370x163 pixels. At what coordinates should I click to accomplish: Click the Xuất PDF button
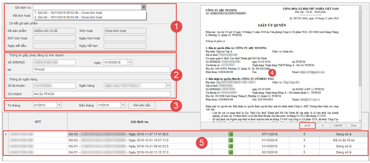click(338, 126)
